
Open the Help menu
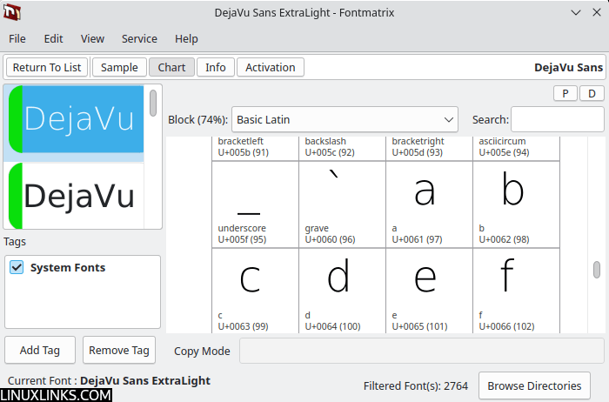(x=186, y=39)
